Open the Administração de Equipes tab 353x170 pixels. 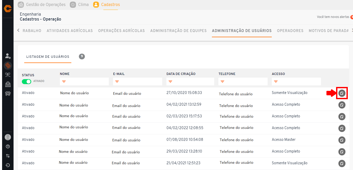[x=178, y=31]
